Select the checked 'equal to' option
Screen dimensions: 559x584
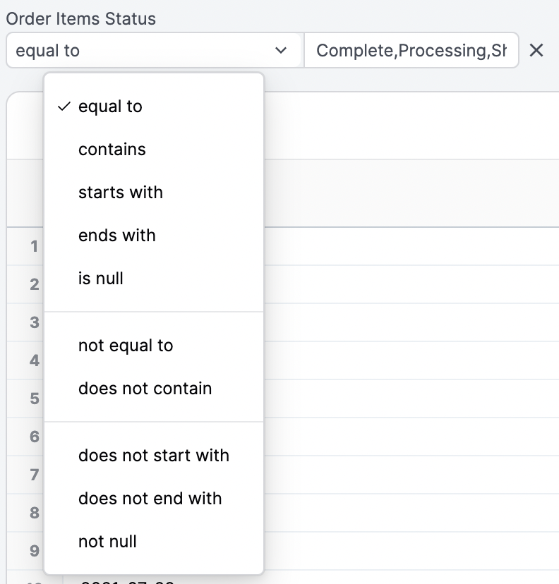[x=110, y=107]
